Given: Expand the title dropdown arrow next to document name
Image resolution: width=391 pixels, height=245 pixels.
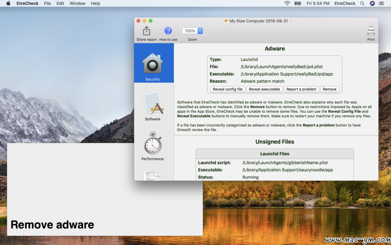Looking at the screenshot, I should pyautogui.click(x=290, y=21).
